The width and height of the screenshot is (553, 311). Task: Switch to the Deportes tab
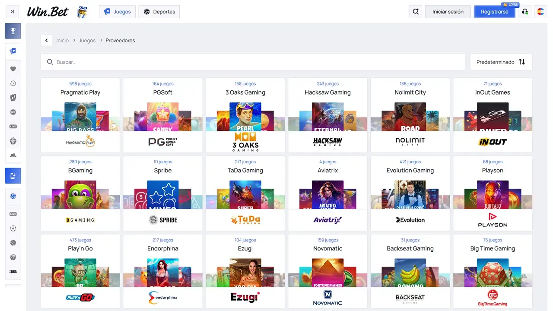159,12
